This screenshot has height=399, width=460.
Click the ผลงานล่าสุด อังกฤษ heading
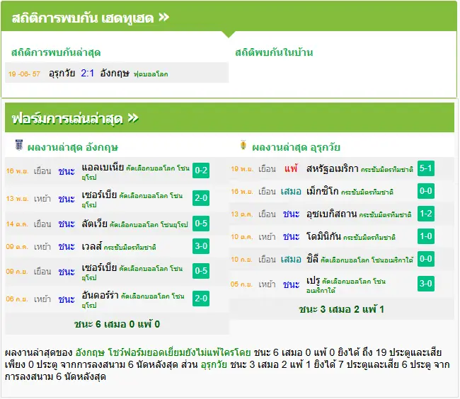73,147
